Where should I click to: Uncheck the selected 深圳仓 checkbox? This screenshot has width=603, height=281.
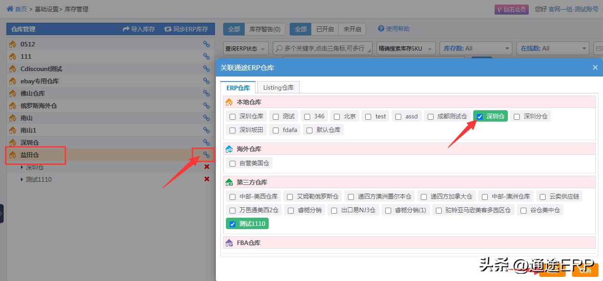[x=480, y=116]
